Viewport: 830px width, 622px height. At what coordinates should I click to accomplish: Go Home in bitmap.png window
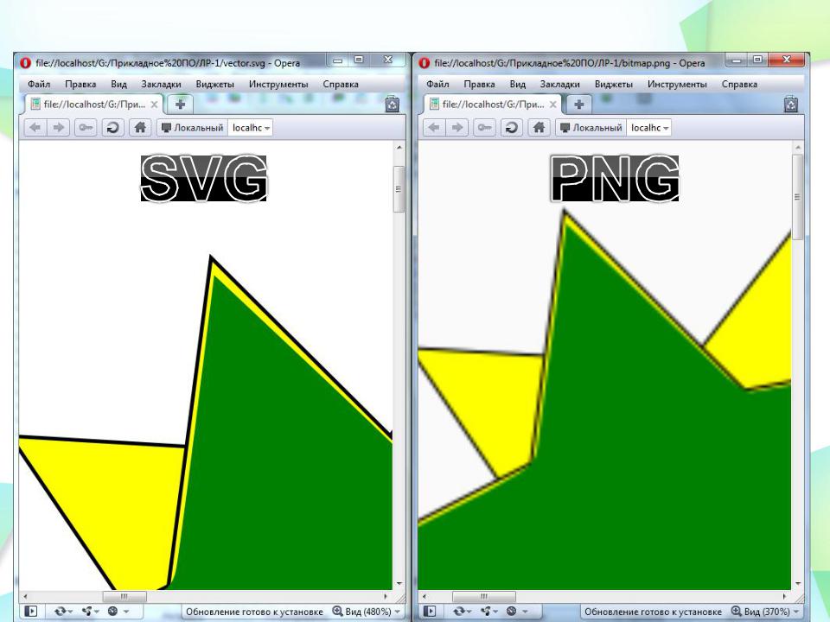click(539, 128)
